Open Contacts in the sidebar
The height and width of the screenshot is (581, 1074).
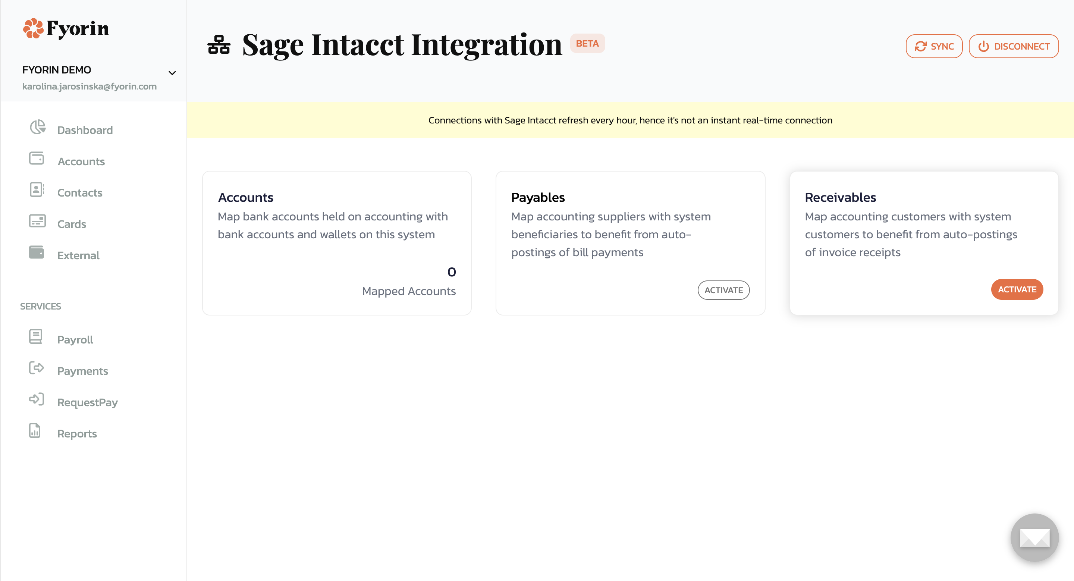pos(80,192)
